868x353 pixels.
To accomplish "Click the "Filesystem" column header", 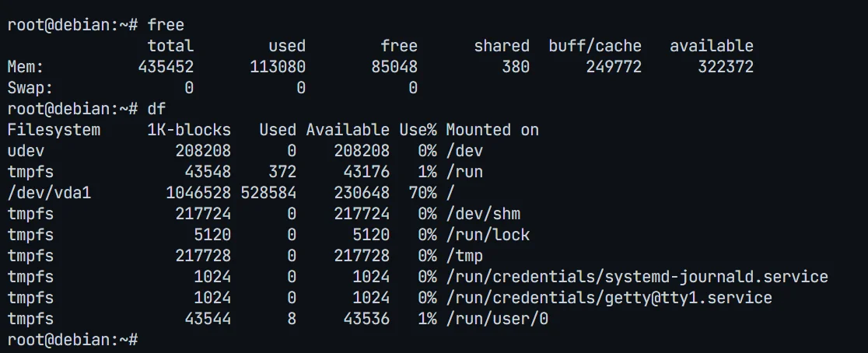I will tap(54, 130).
